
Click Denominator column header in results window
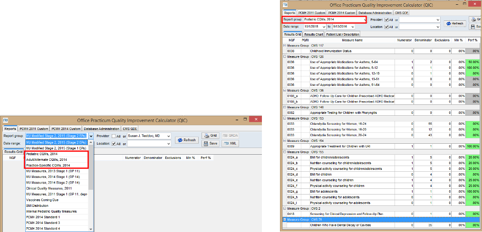pos(423,40)
